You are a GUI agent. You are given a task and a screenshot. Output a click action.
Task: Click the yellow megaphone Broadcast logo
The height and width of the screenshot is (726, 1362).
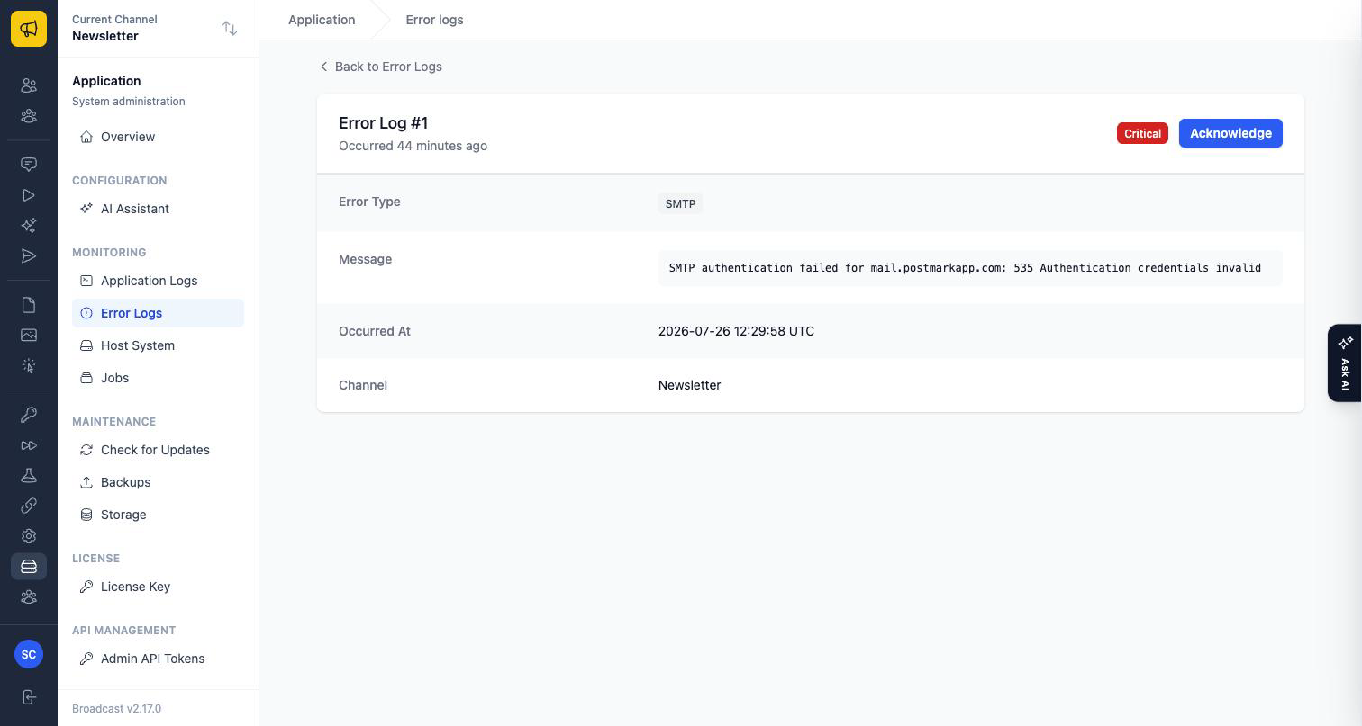(29, 29)
